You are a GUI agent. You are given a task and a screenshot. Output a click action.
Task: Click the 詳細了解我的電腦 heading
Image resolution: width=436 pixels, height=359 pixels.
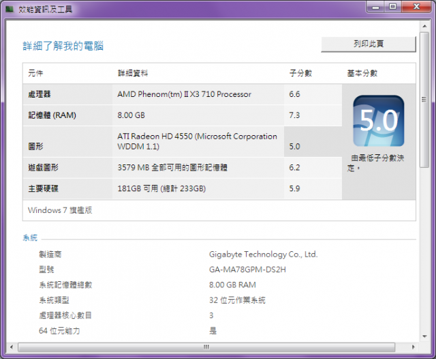(x=63, y=46)
